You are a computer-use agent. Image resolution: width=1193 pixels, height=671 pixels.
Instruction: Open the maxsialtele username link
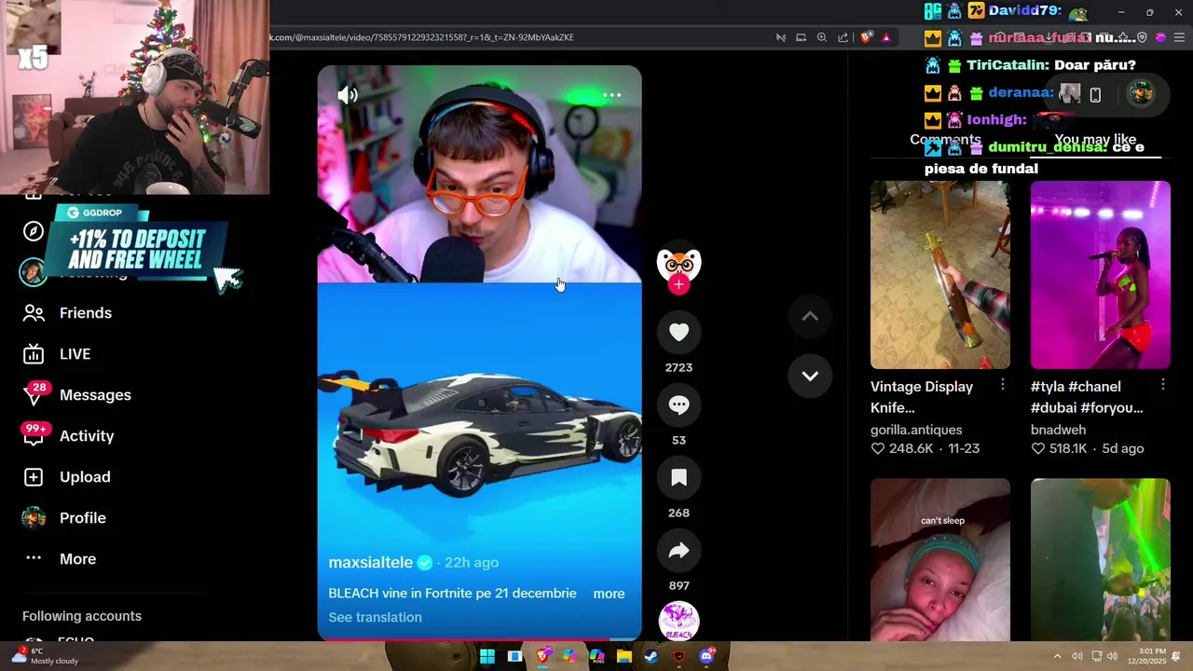pyautogui.click(x=370, y=562)
